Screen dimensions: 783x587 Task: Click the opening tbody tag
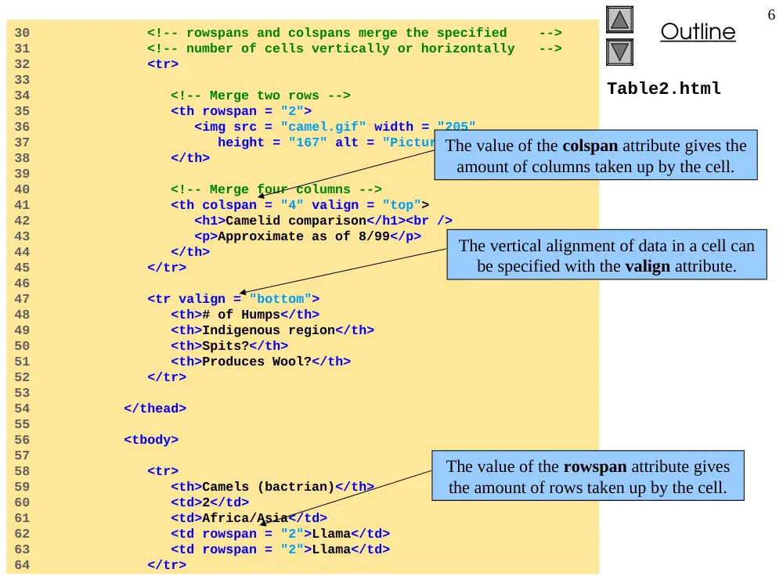(x=151, y=440)
